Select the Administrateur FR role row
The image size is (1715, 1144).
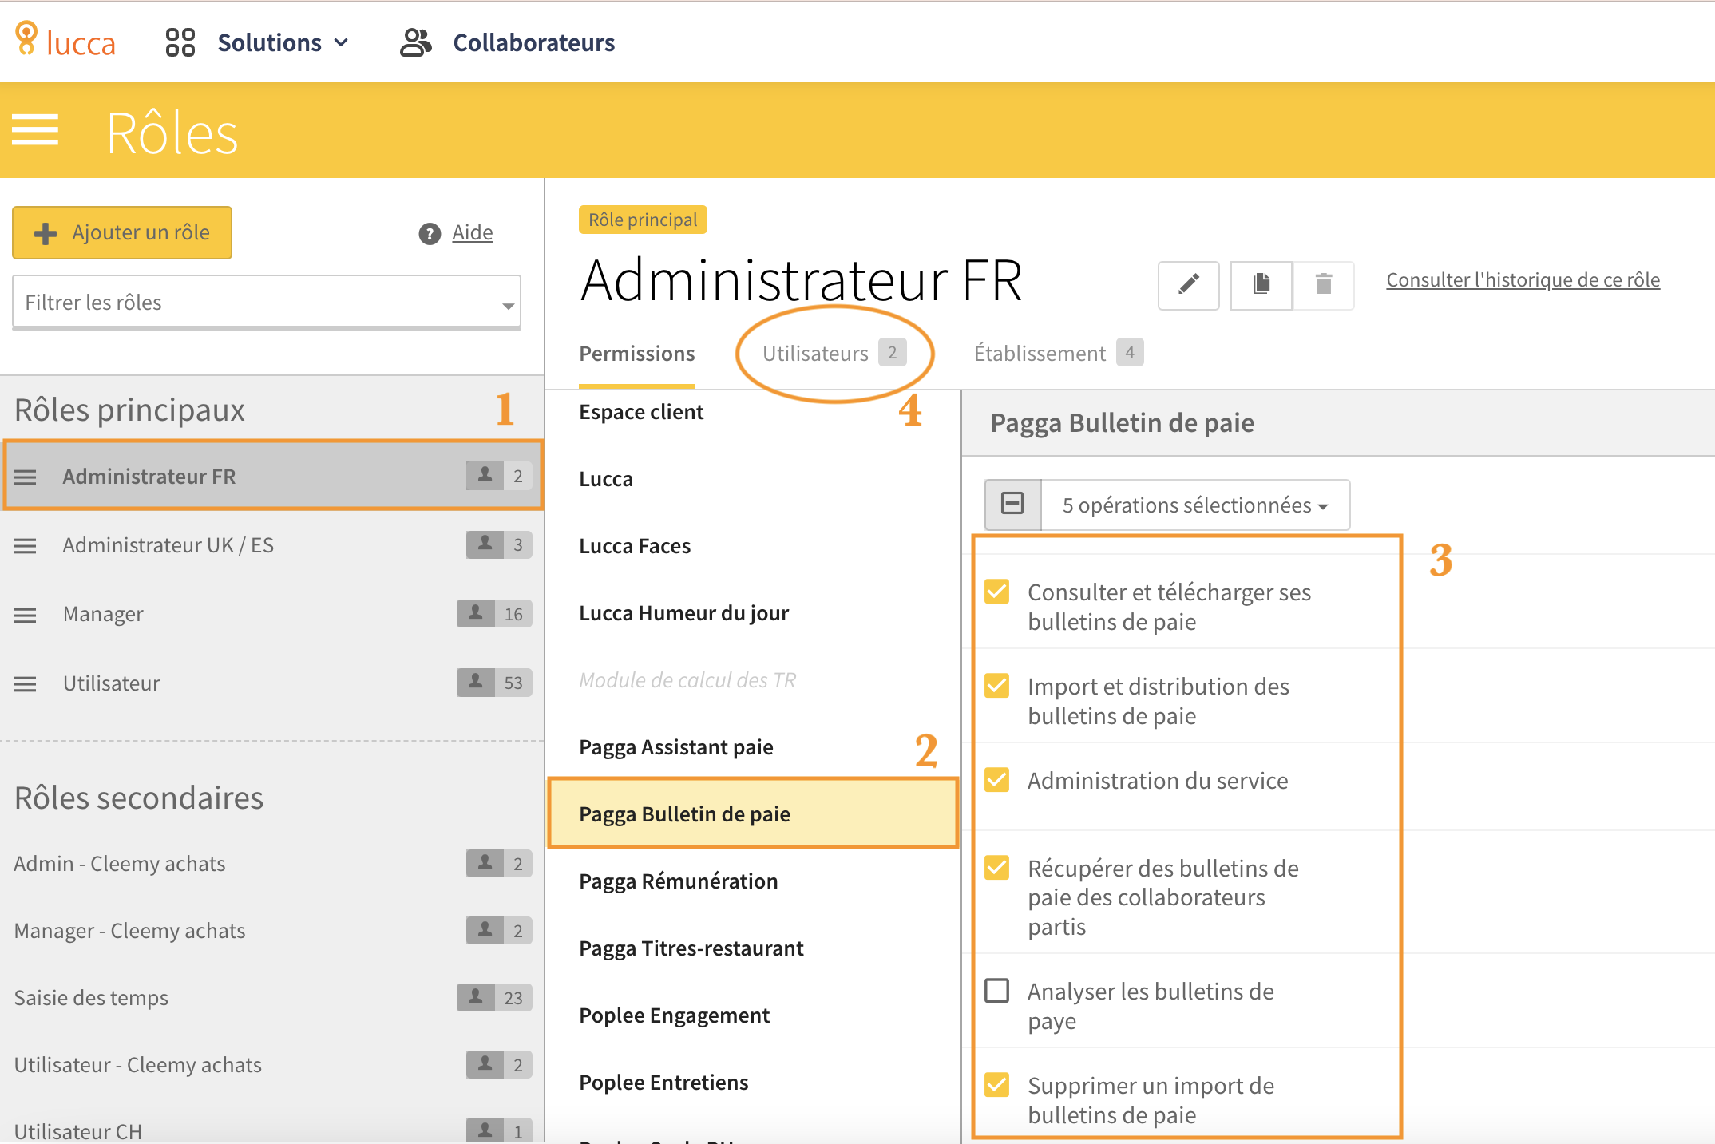272,476
